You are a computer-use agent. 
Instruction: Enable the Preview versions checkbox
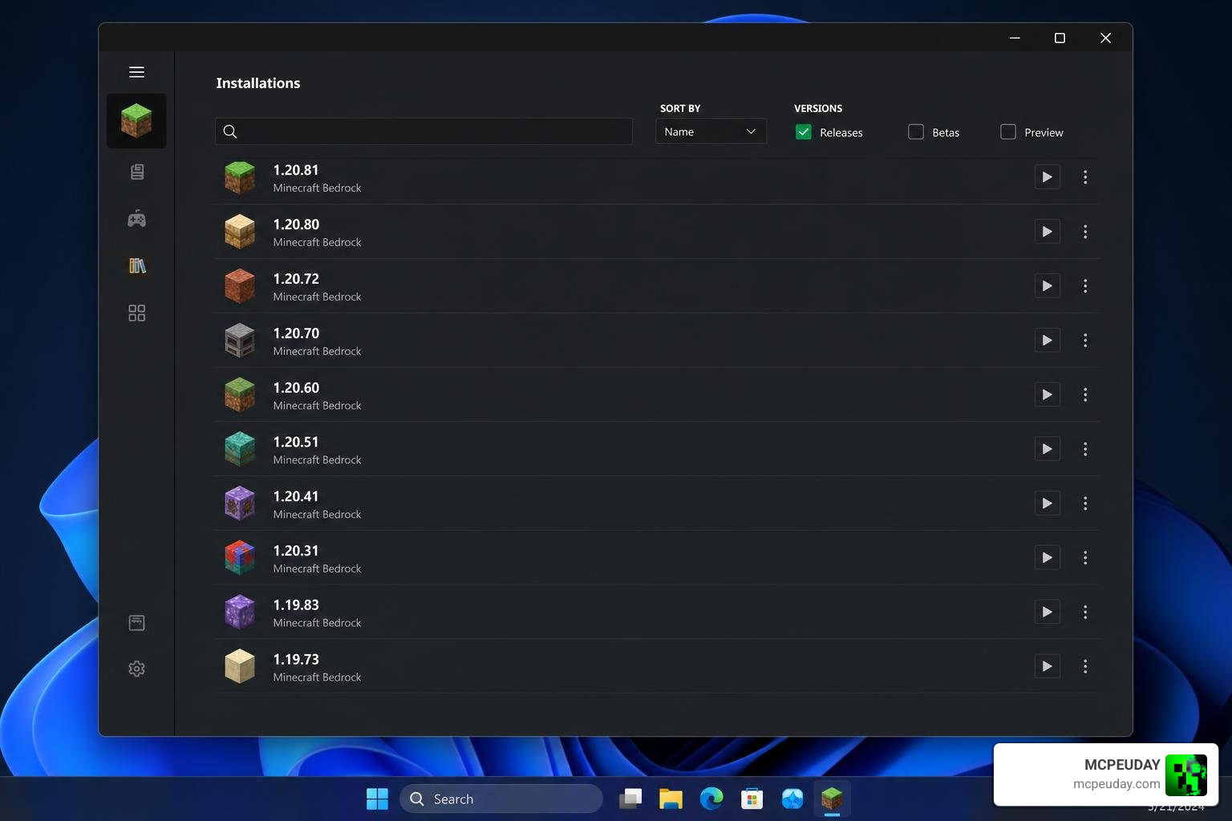point(1008,132)
